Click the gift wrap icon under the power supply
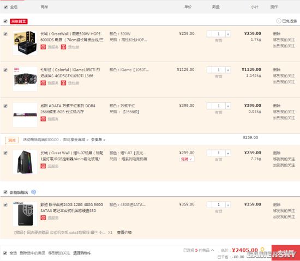 tap(63, 47)
